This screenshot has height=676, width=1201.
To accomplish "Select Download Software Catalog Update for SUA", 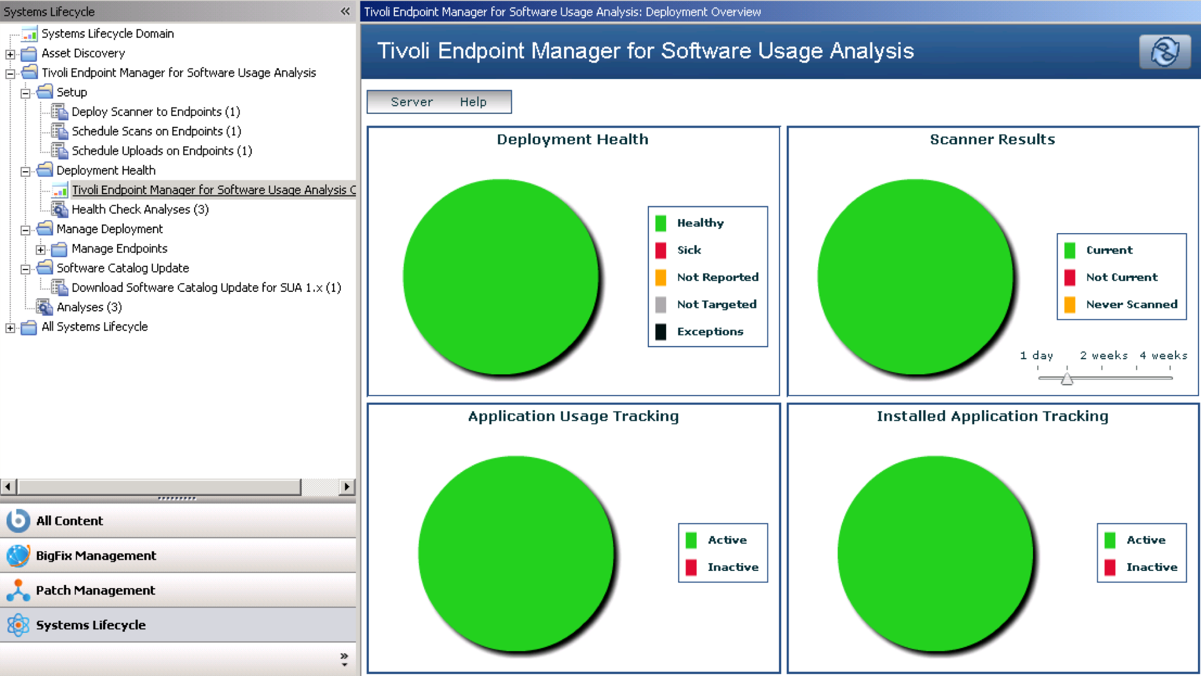I will click(x=206, y=288).
